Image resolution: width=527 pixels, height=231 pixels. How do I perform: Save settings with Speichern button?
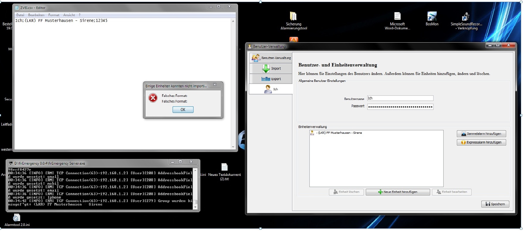(x=495, y=204)
